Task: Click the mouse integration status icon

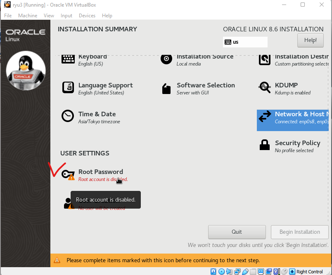Action: click(285, 271)
